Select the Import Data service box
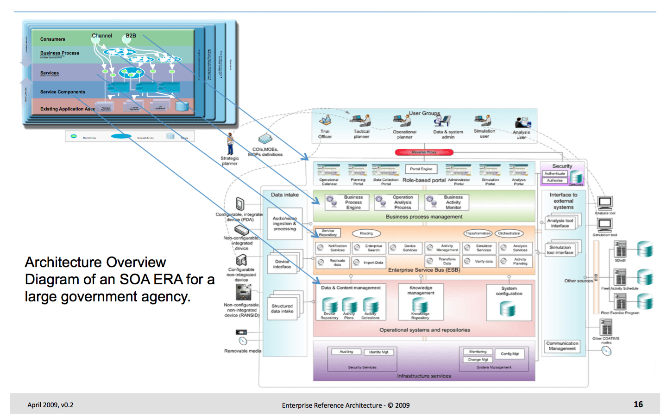The height and width of the screenshot is (416, 667). 369,262
